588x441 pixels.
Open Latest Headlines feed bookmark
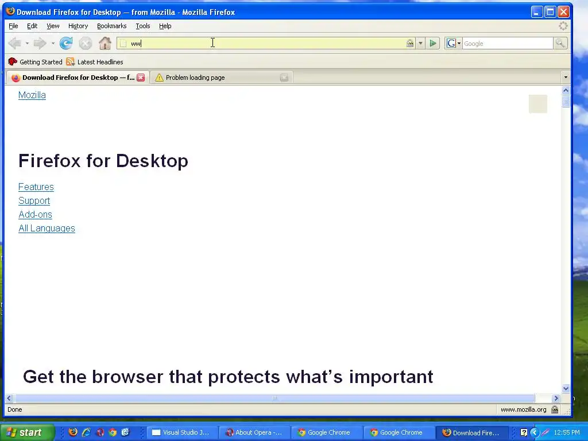click(x=95, y=62)
